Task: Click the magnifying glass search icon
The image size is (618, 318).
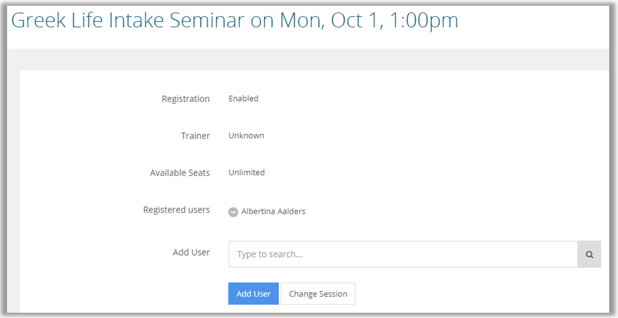Action: coord(589,254)
